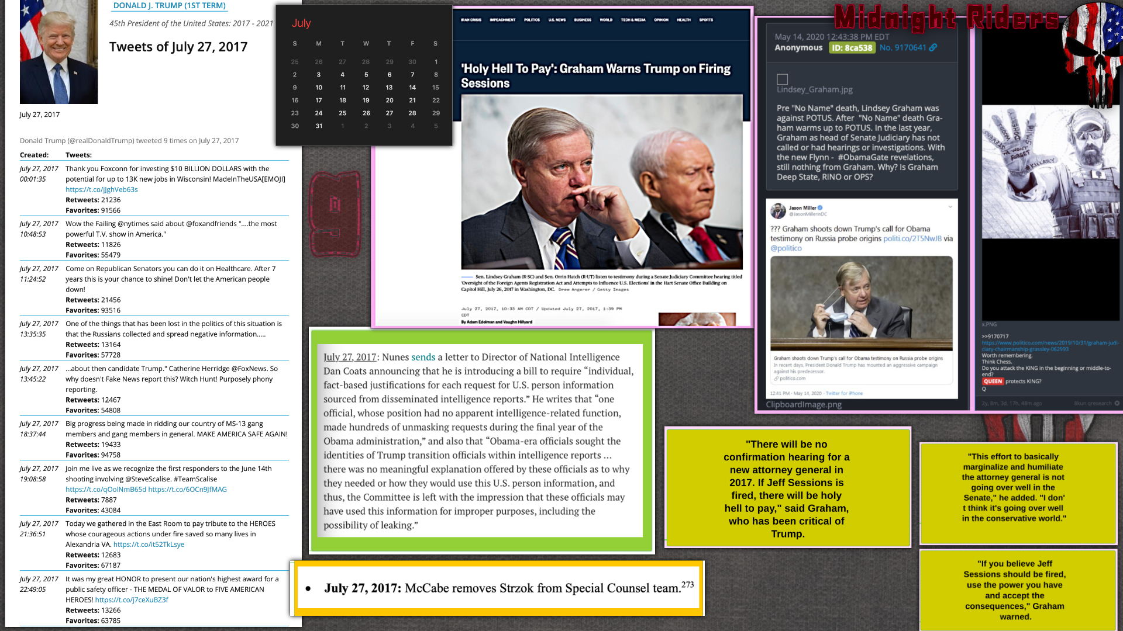This screenshot has height=631, width=1123.
Task: Go to the OPINION tab in news navigation
Action: tap(661, 20)
